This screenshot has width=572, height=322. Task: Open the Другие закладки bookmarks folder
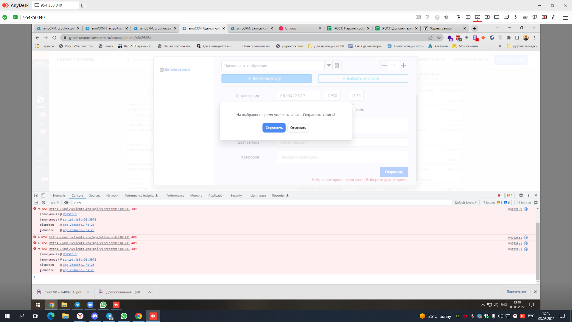pyautogui.click(x=522, y=46)
